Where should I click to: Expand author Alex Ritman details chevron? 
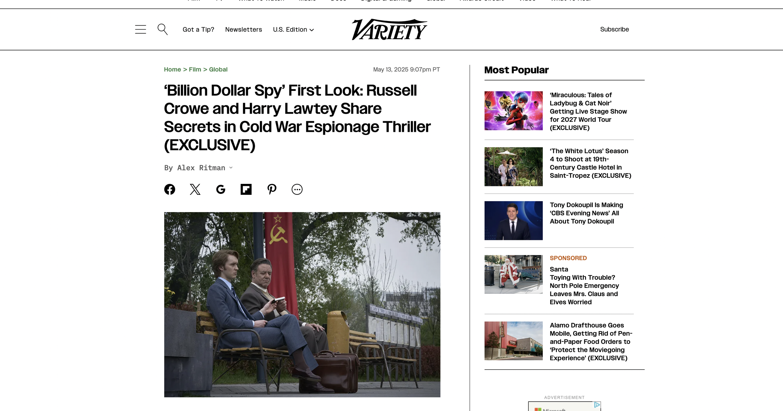[x=231, y=168]
